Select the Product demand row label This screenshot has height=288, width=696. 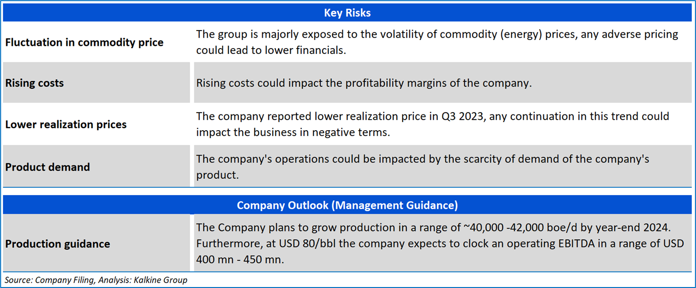(48, 167)
